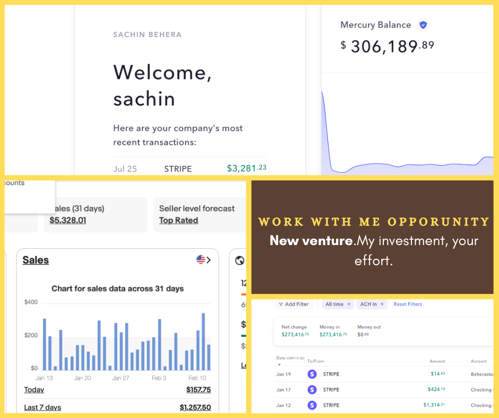This screenshot has width=499, height=418.
Task: Click the Stripe logo on Jan 17 row
Action: (x=312, y=389)
